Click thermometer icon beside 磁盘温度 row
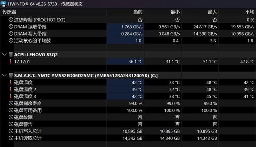This screenshot has width=256, height=147. 11,82
